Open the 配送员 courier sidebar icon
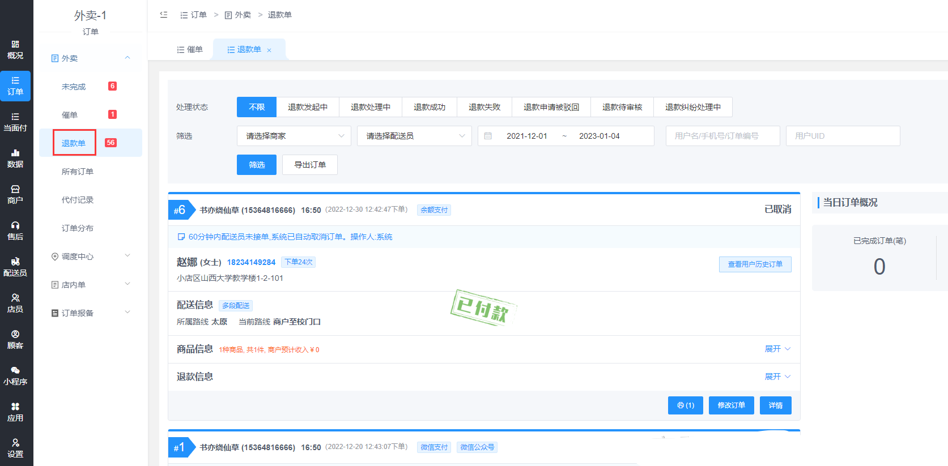 click(15, 267)
